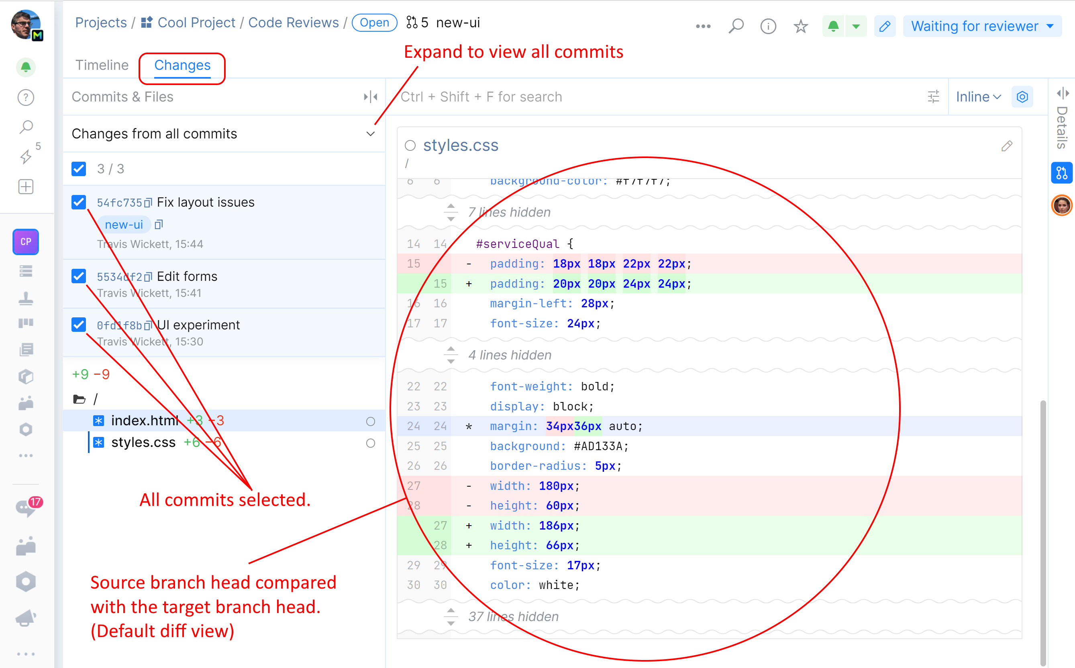The height and width of the screenshot is (668, 1075).
Task: Select styles.css in the file tree
Action: tap(143, 443)
